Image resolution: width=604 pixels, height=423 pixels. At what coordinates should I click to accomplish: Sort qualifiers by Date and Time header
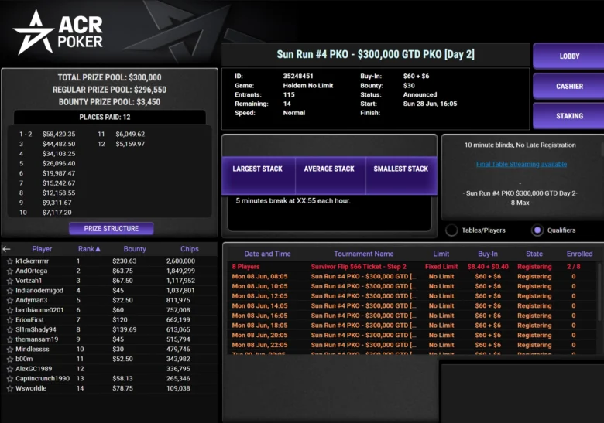click(x=267, y=254)
